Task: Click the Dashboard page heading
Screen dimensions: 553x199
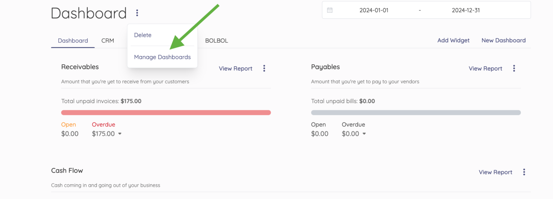Action: pyautogui.click(x=89, y=13)
